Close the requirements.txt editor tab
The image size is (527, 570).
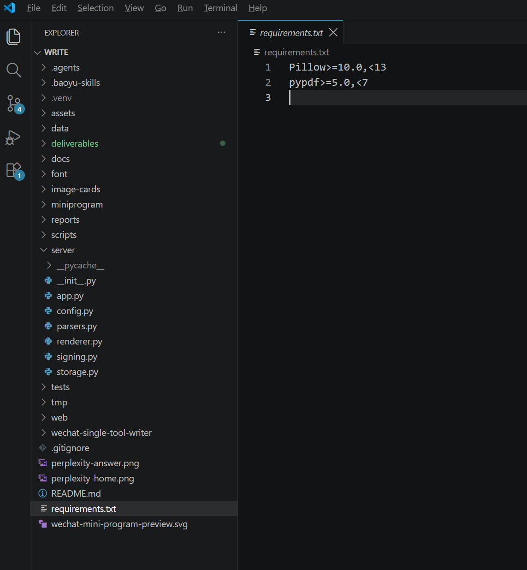click(x=333, y=32)
